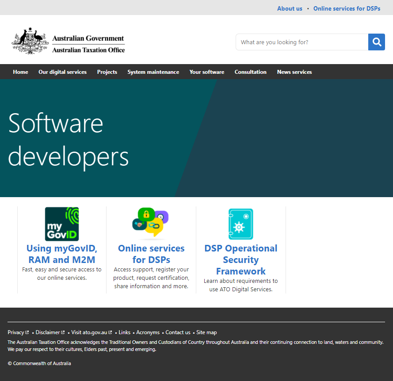The height and width of the screenshot is (381, 393).
Task: Select System maintenance in navigation bar
Action: pyautogui.click(x=153, y=72)
